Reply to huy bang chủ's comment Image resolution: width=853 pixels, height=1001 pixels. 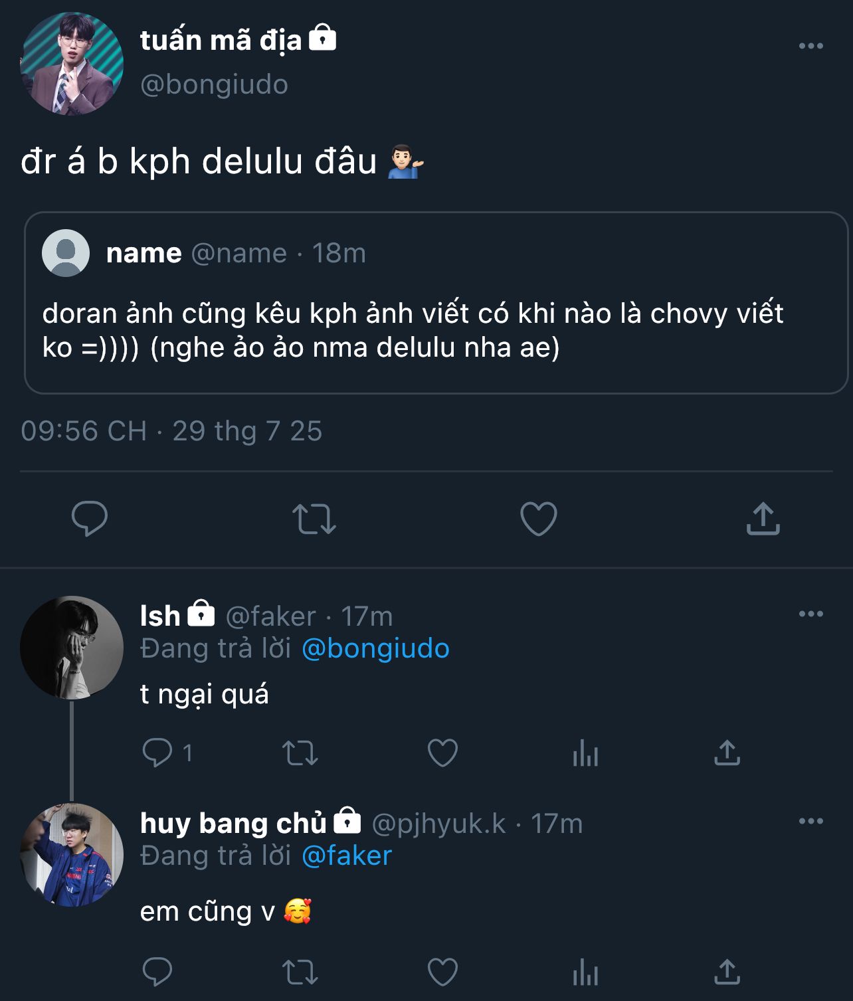click(157, 972)
